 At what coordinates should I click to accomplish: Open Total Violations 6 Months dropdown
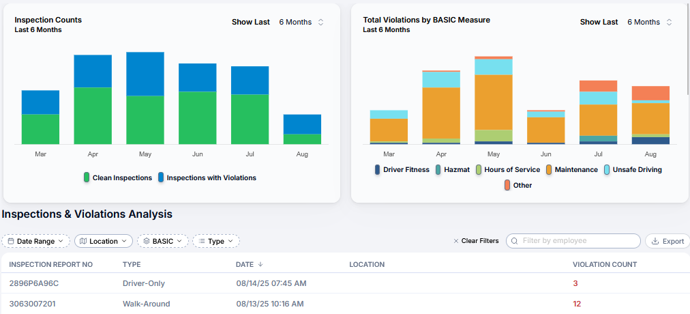point(649,22)
